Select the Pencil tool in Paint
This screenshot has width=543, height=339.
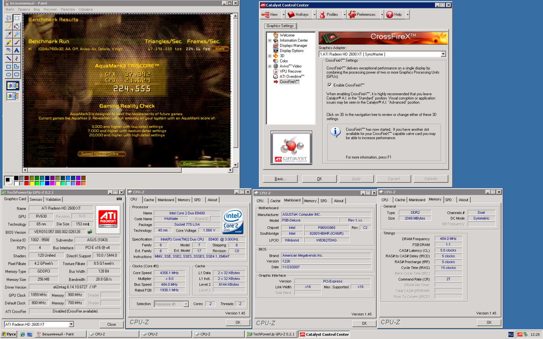[9, 42]
